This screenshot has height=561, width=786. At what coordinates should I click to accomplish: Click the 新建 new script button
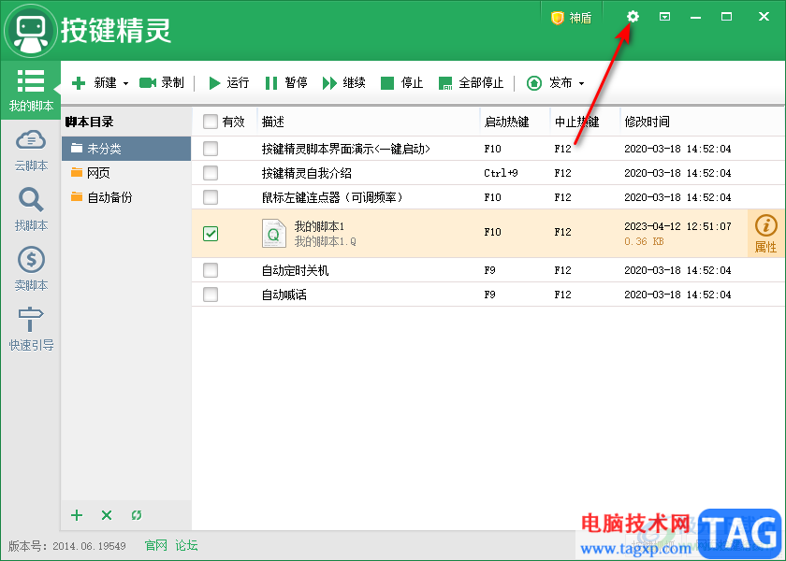tap(95, 82)
